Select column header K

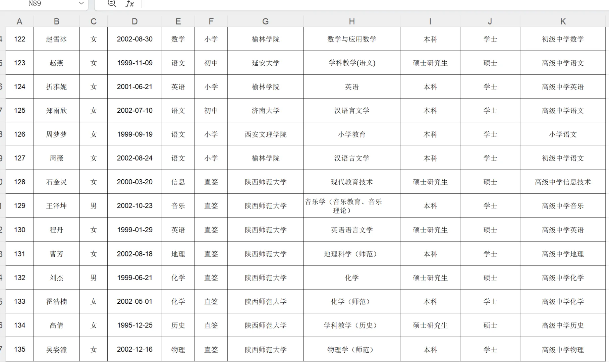pyautogui.click(x=563, y=21)
